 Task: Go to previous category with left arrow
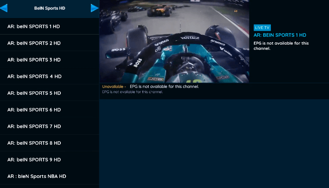(x=4, y=8)
